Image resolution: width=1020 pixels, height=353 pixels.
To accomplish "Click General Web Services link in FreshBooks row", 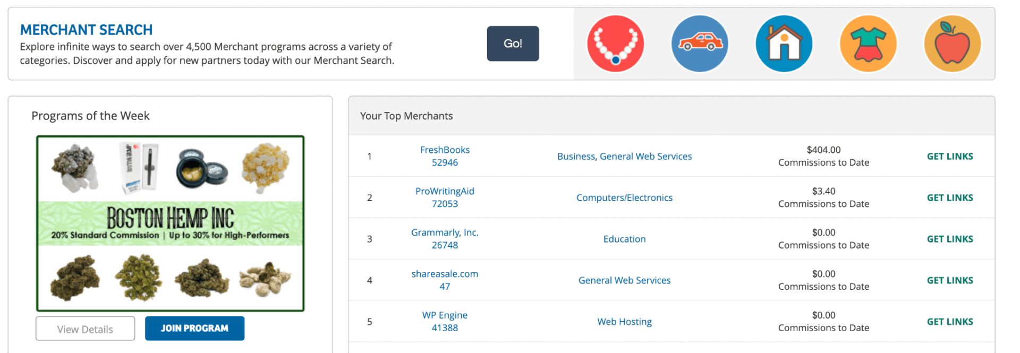I will (x=645, y=157).
